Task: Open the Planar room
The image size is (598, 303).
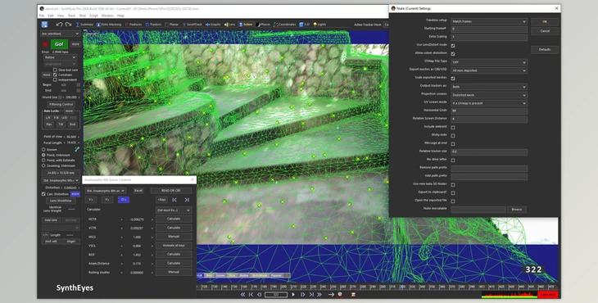Action: (x=172, y=25)
